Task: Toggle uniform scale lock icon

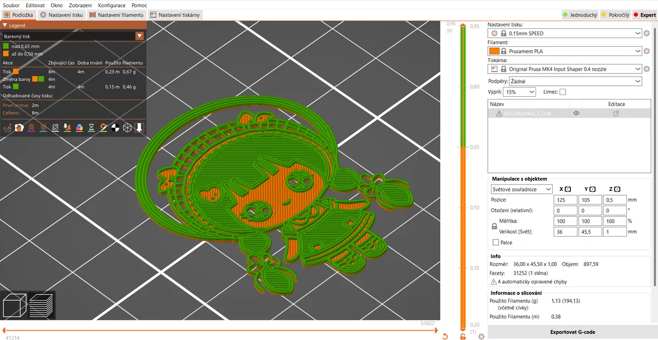Action: (494, 226)
